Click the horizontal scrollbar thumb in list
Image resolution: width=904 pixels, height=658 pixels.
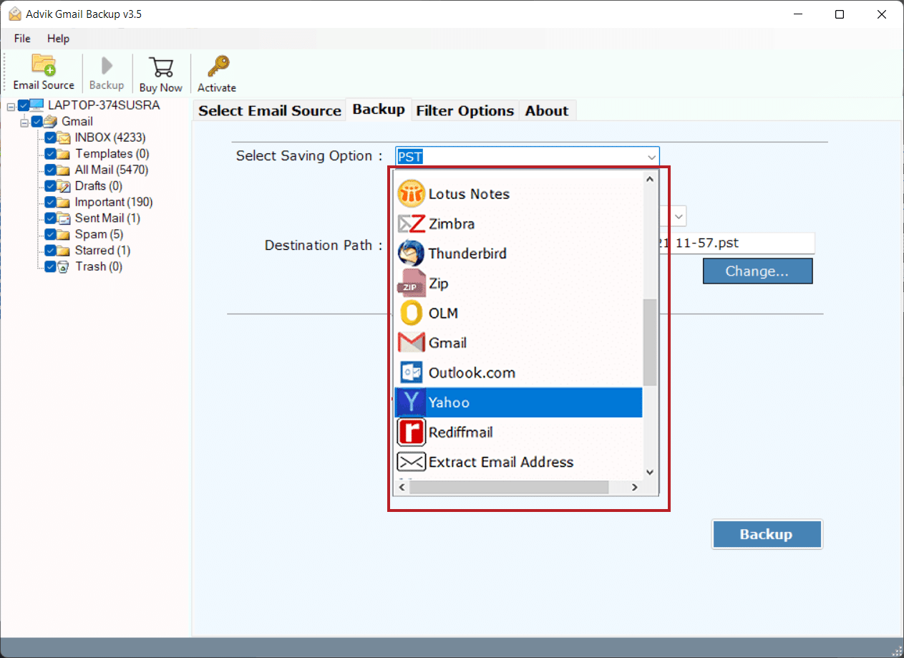point(509,487)
